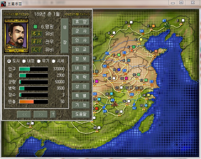Viewport: 201px width, 159px height.
Task: Select city 18 green marker on map
Action: coord(139,75)
